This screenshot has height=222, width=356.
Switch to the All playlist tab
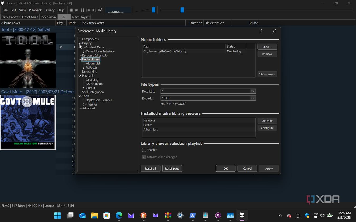tap(64, 17)
